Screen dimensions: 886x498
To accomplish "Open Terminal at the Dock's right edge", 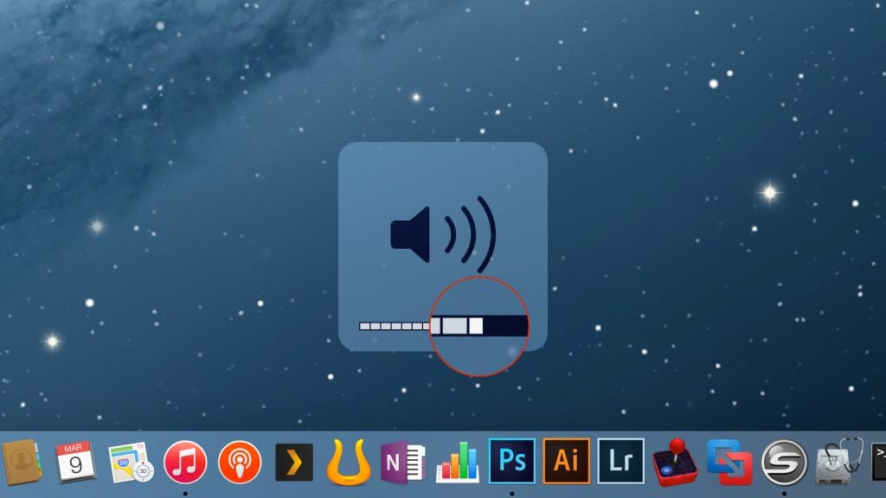I will tap(878, 461).
